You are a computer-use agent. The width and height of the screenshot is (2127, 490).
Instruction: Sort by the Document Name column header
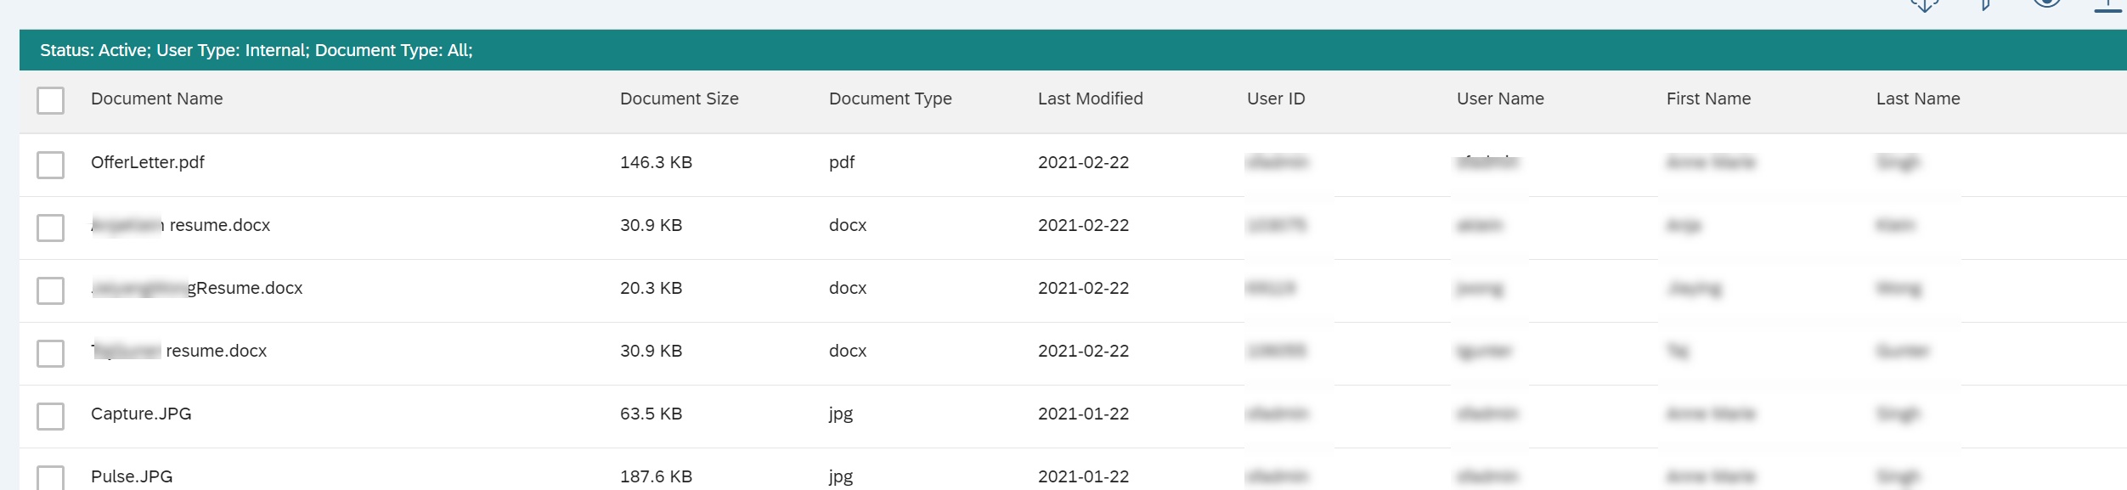157,99
